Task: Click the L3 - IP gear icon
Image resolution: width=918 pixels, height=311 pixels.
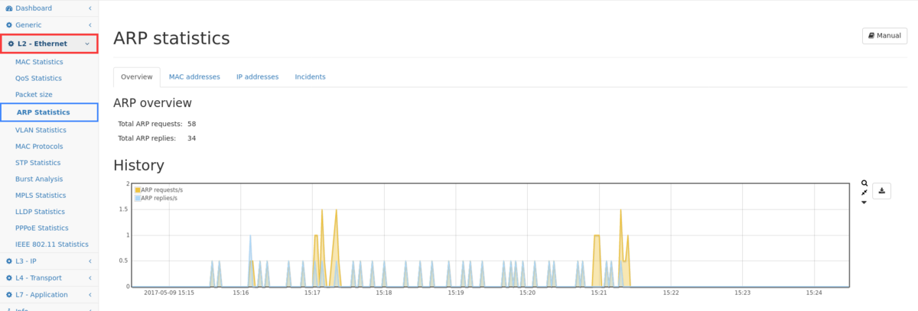Action: [9, 261]
